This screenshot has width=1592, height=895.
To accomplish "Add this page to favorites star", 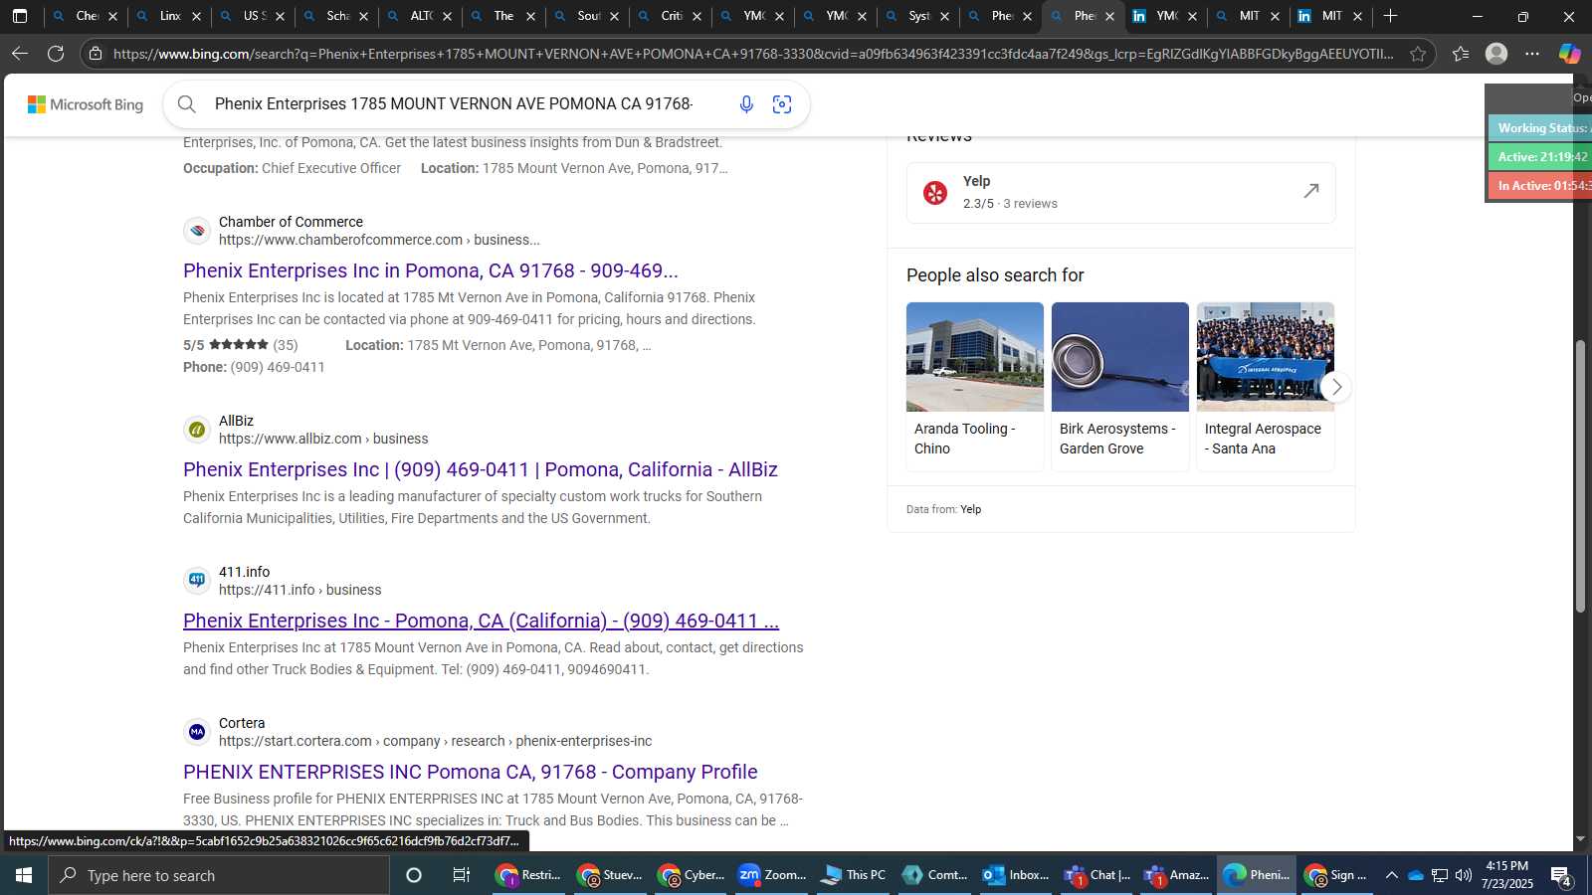I will (x=1418, y=54).
